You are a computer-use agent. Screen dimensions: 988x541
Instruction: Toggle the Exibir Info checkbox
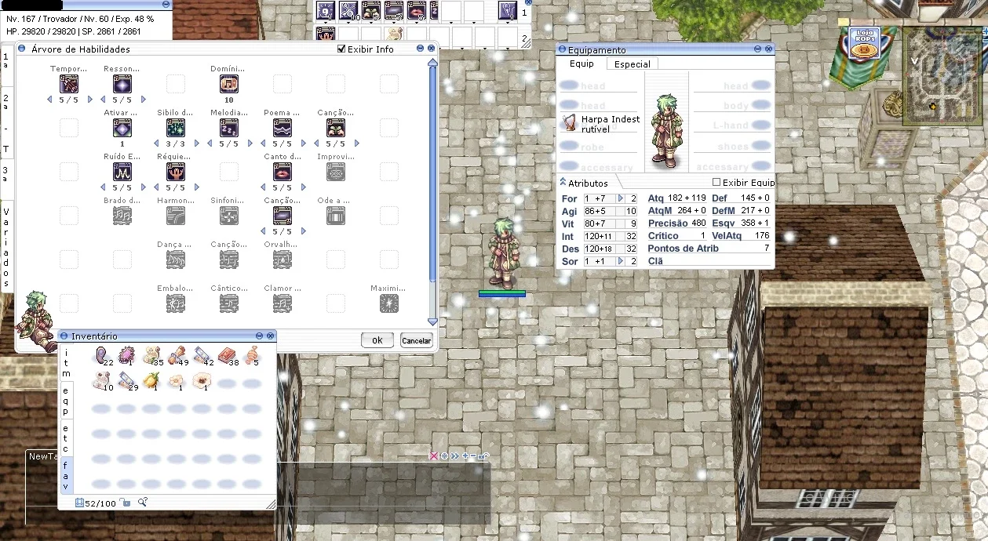coord(341,49)
